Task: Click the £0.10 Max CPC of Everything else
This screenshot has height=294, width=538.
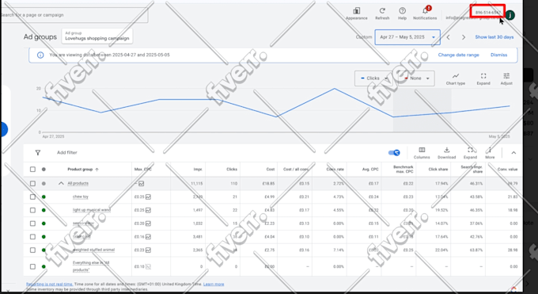Action: tap(139, 266)
